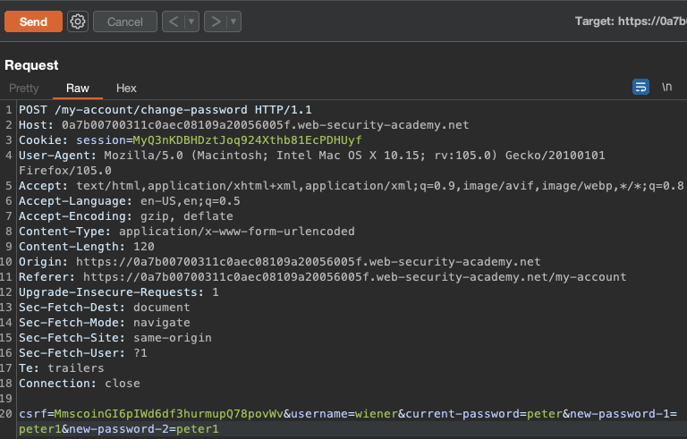Go to next request with forward arrow

pos(215,21)
